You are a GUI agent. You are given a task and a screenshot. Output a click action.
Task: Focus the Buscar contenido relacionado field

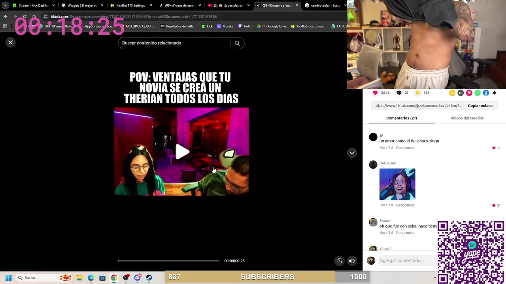pos(174,43)
